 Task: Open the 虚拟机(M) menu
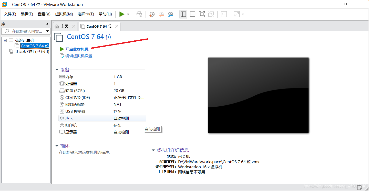(x=64, y=14)
